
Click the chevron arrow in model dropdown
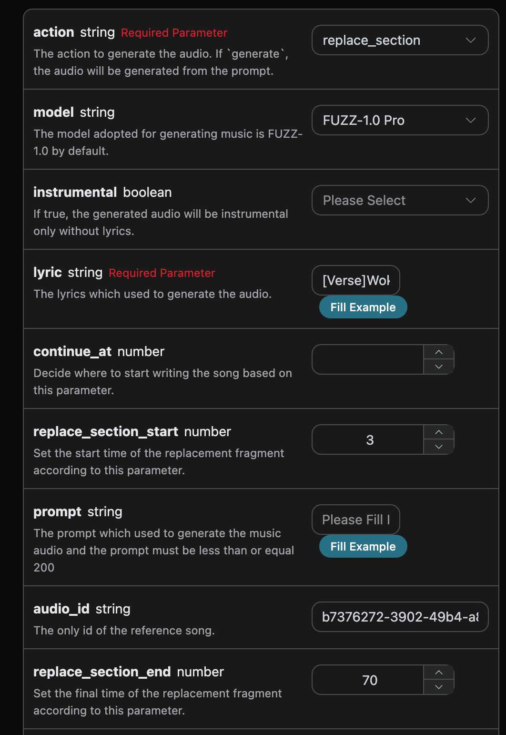point(471,120)
